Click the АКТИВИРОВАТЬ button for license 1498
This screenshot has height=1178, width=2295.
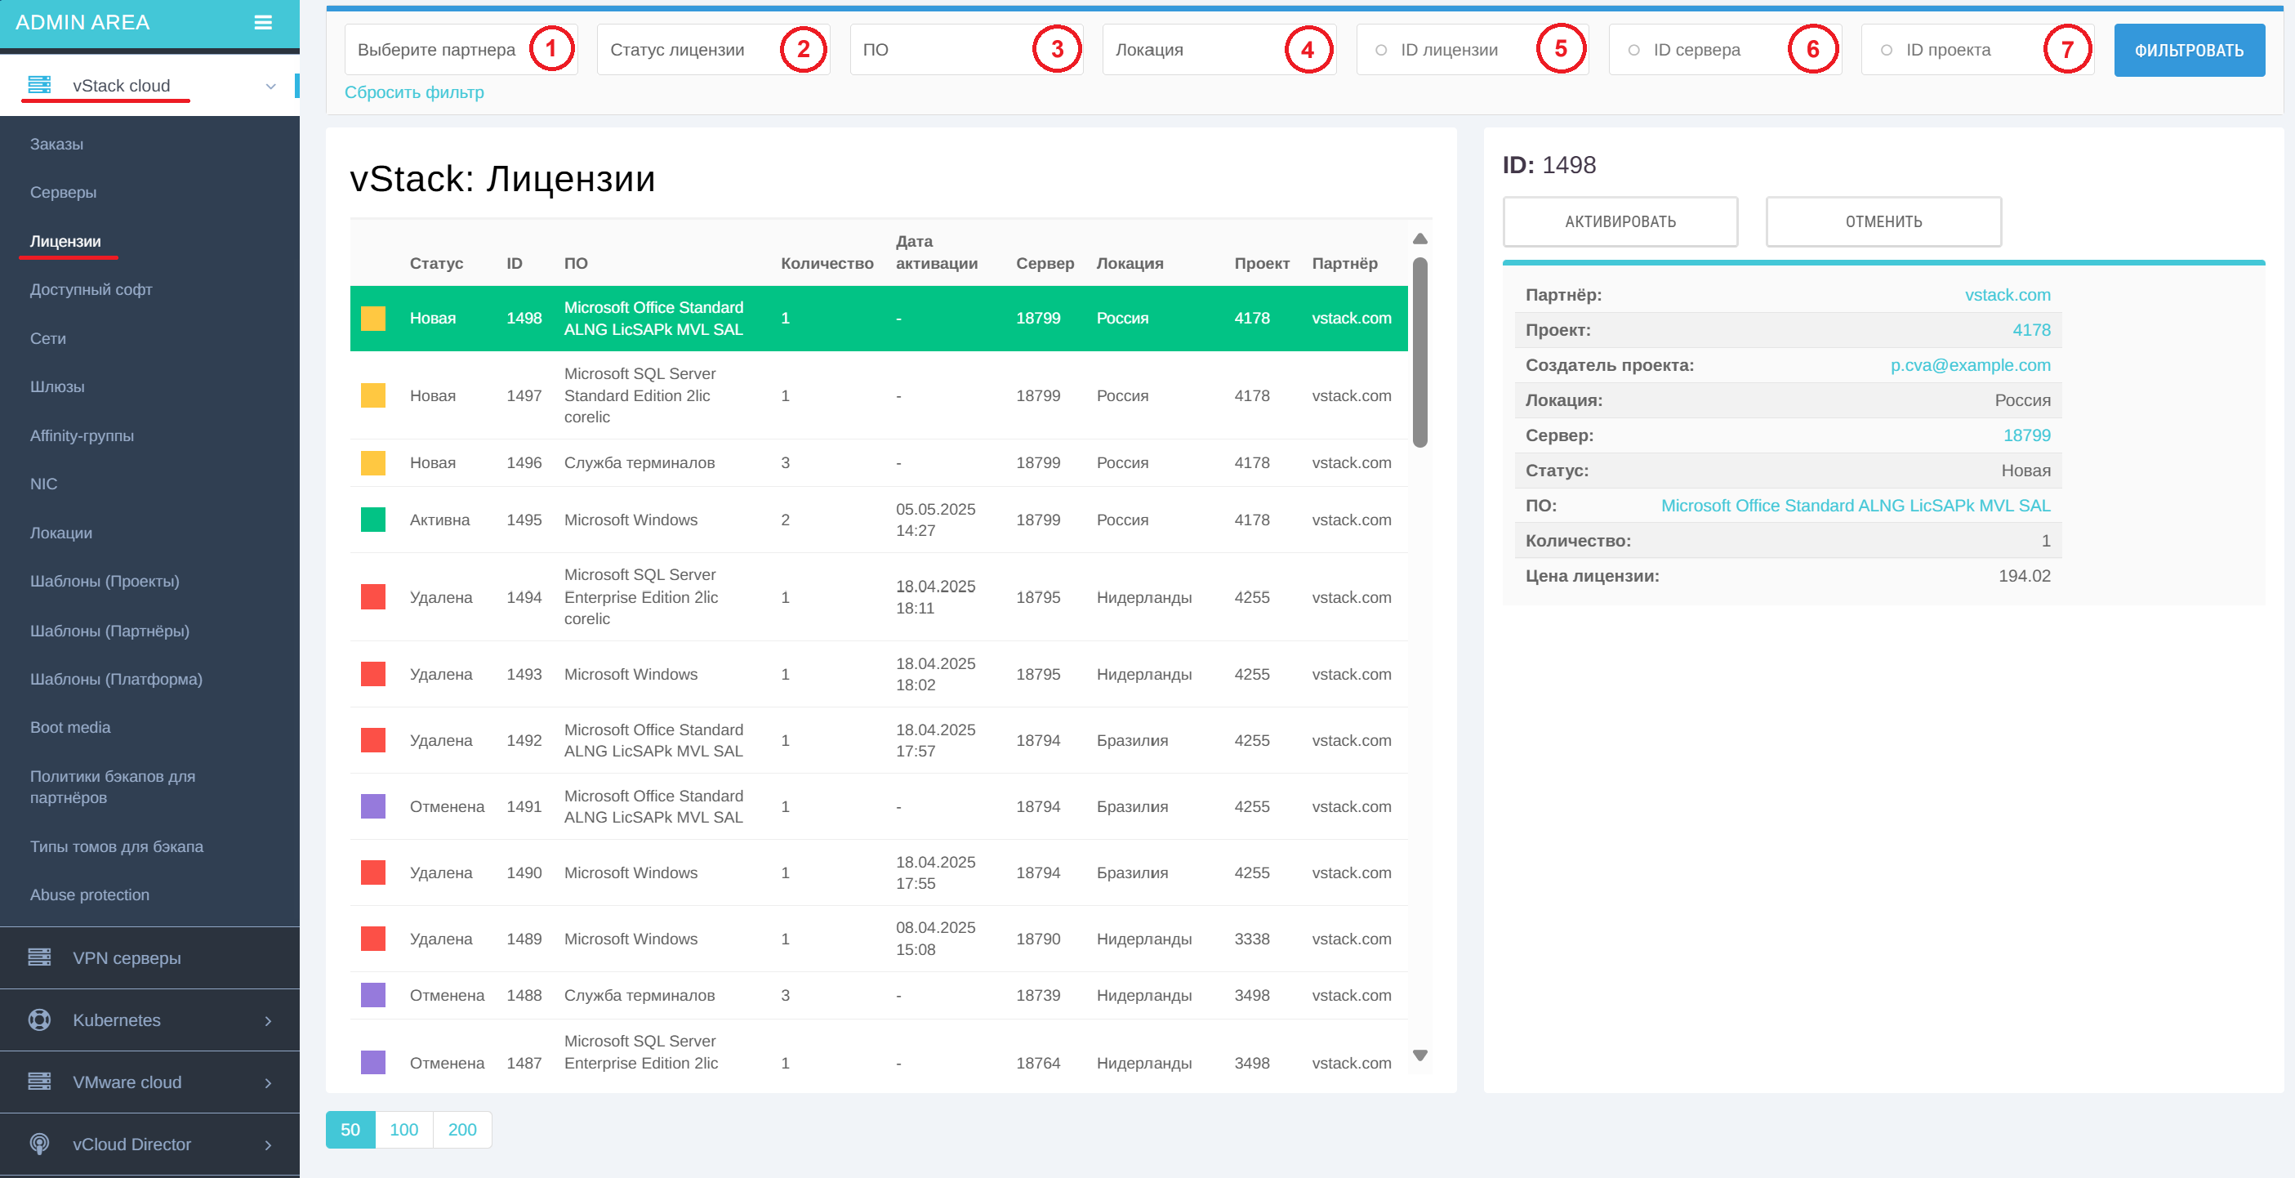tap(1620, 222)
